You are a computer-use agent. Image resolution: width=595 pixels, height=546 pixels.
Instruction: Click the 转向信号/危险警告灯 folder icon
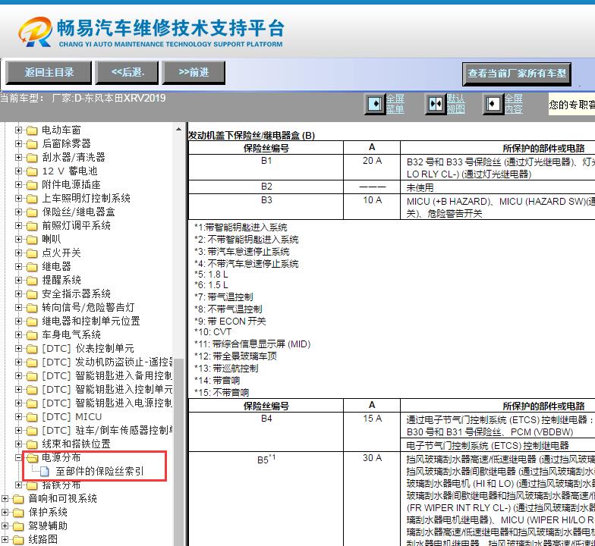click(32, 308)
